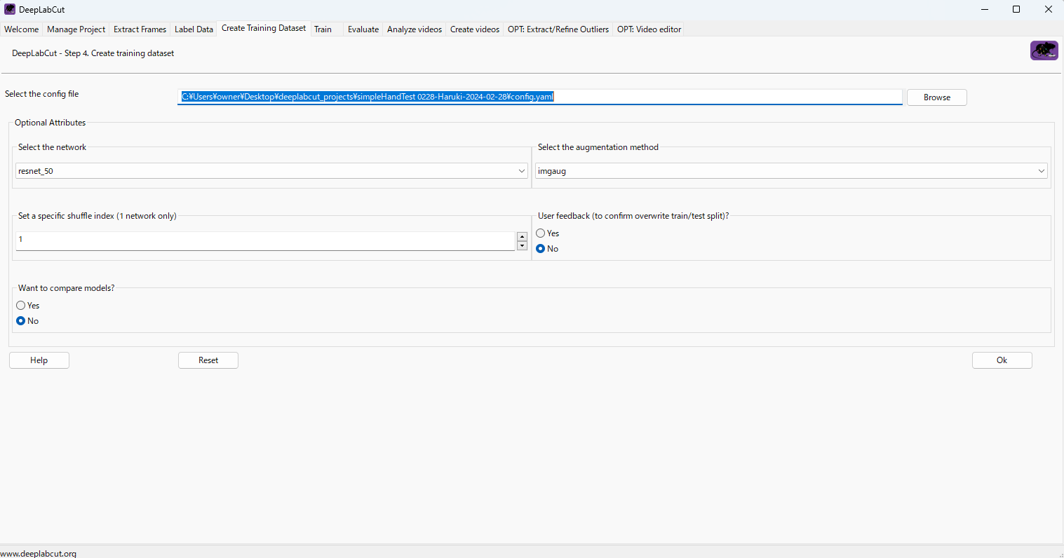1064x558 pixels.
Task: Click the www.deeplabcut.org status bar text
Action: (39, 553)
